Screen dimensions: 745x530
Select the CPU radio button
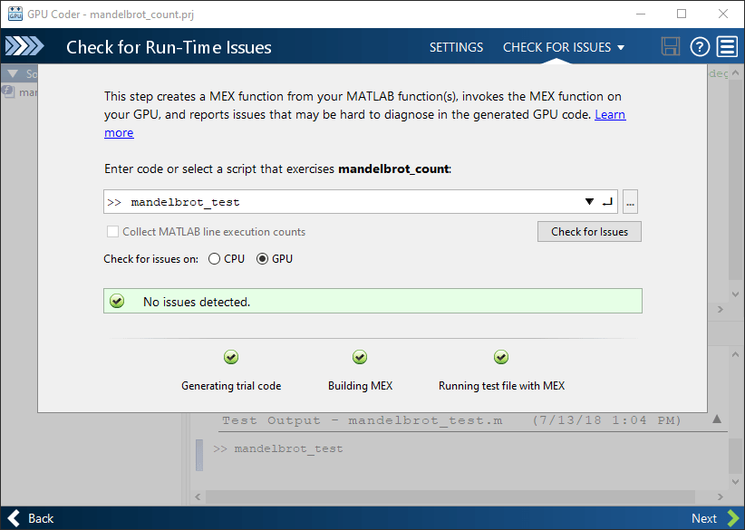point(215,258)
